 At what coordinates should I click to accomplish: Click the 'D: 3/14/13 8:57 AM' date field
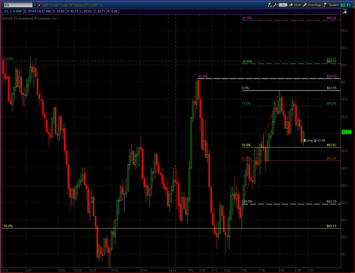click(x=37, y=11)
